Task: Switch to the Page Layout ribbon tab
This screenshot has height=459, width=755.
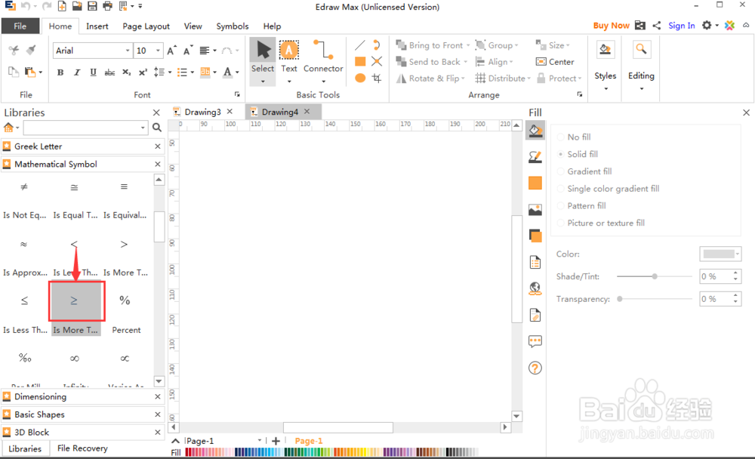Action: (146, 26)
